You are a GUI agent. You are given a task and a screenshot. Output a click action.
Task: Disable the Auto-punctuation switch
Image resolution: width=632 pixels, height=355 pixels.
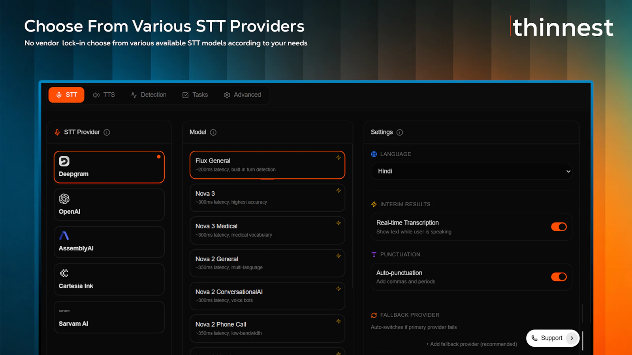coord(559,277)
